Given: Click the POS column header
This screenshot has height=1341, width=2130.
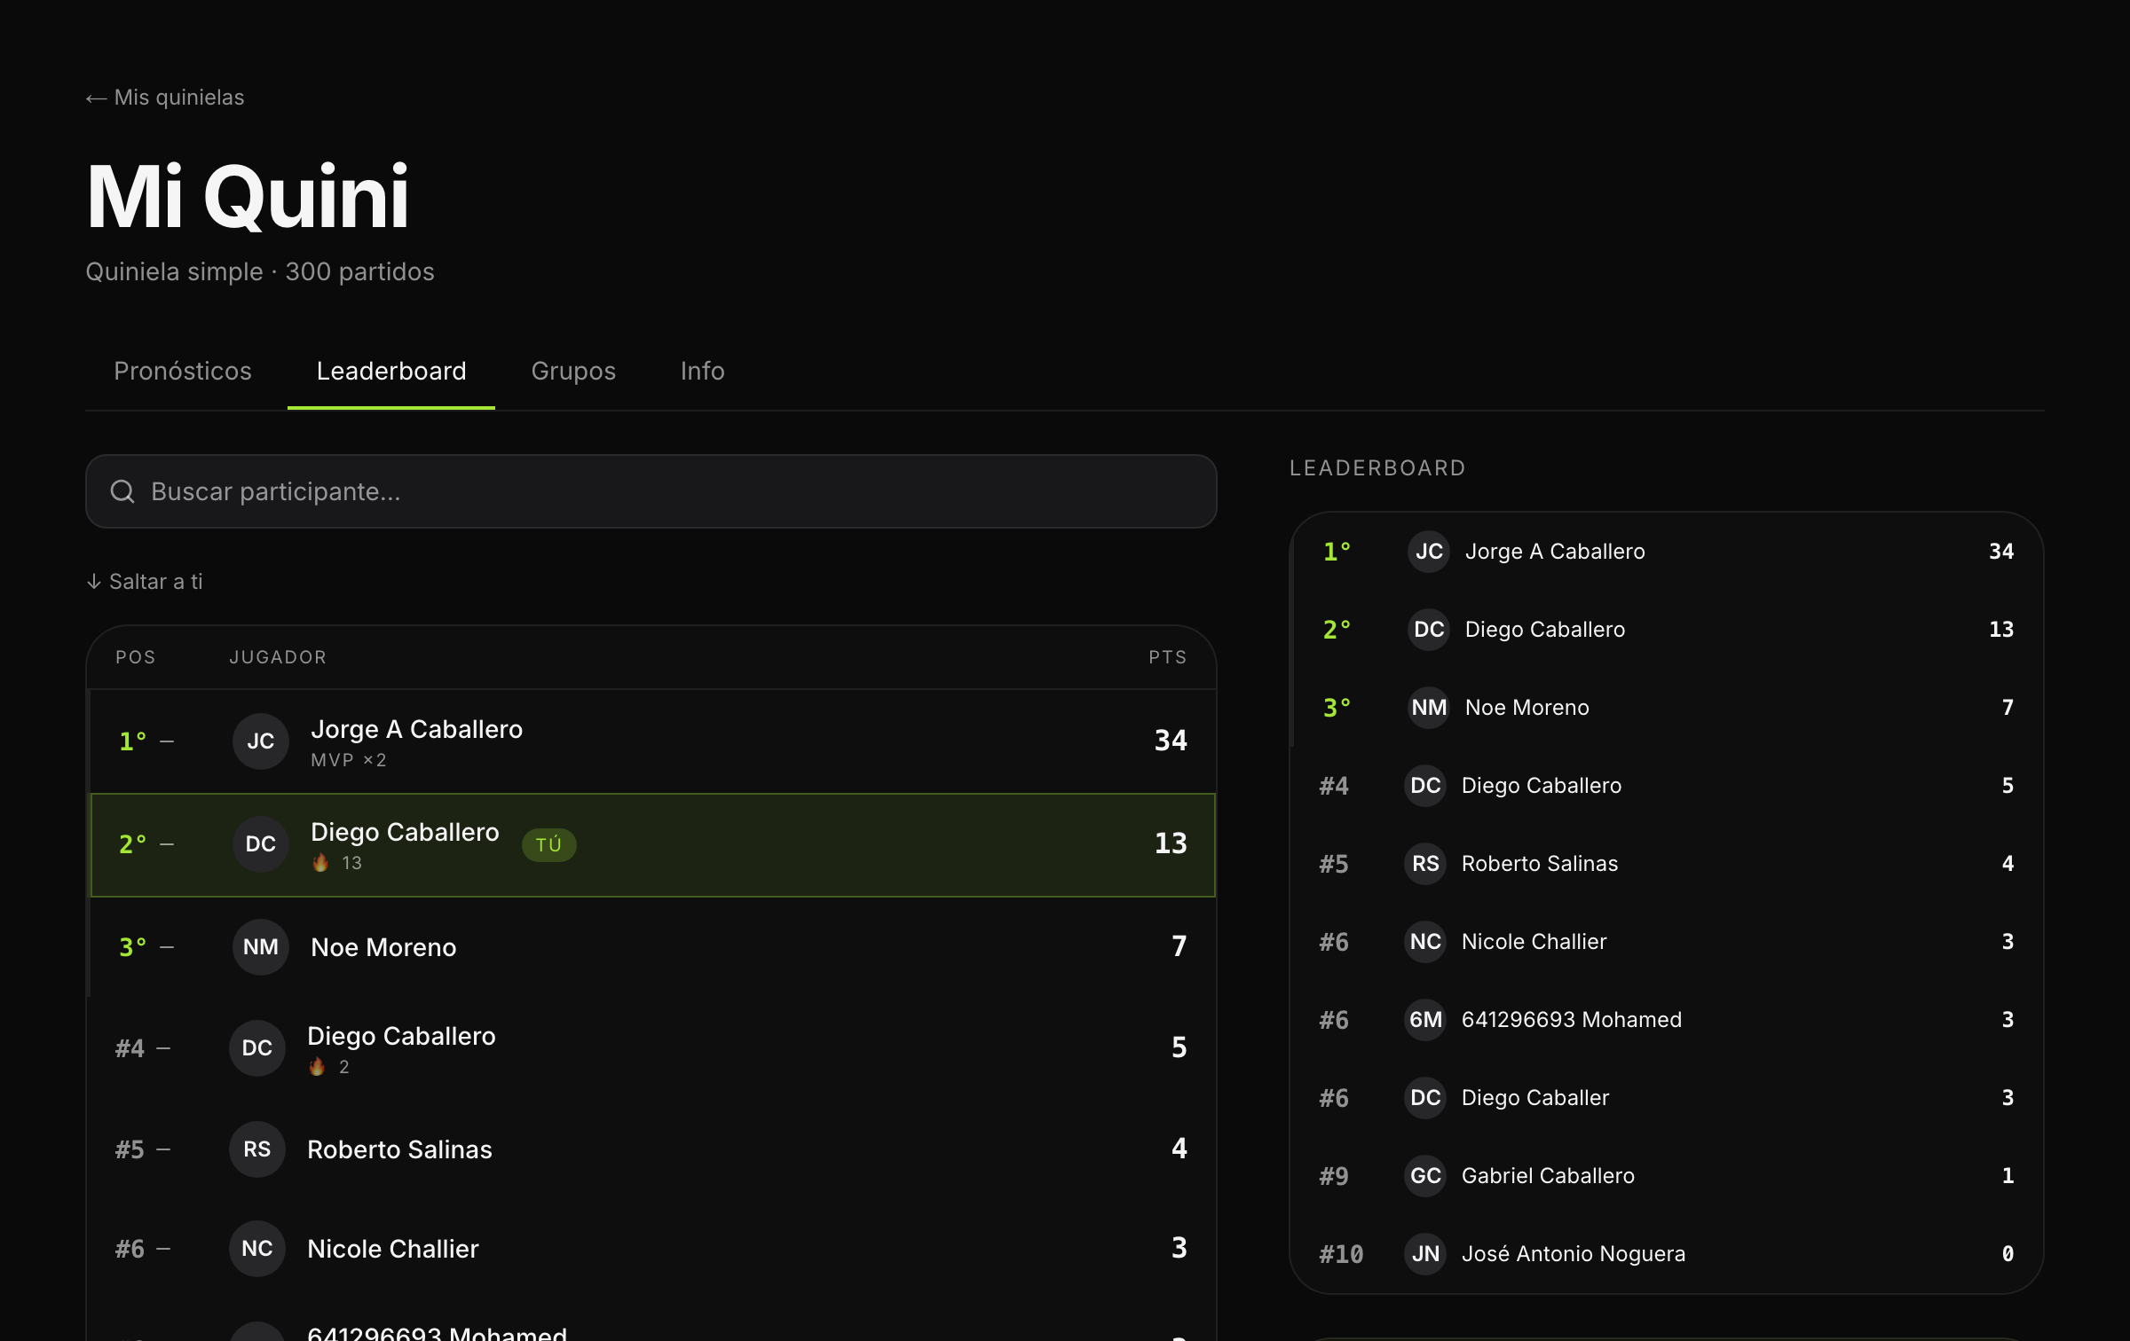Looking at the screenshot, I should [136, 657].
